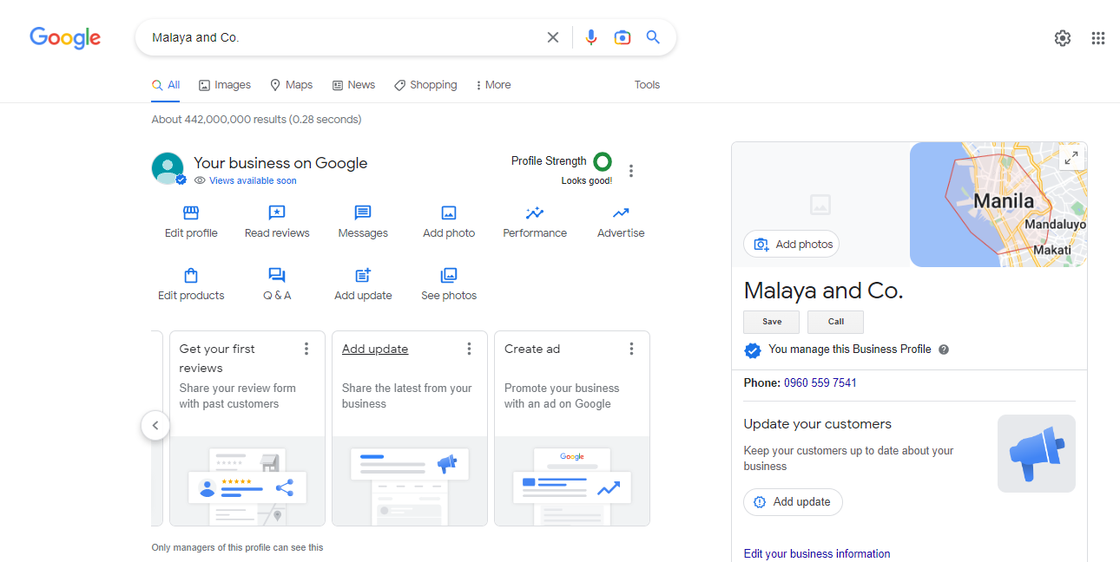Expand the map to full view

(x=1071, y=158)
